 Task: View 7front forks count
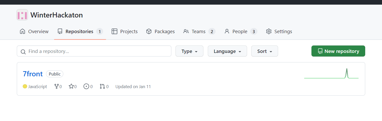coord(58,87)
